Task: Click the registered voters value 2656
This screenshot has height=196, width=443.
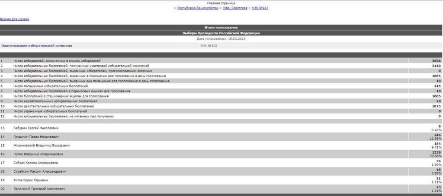Action: tap(436, 61)
